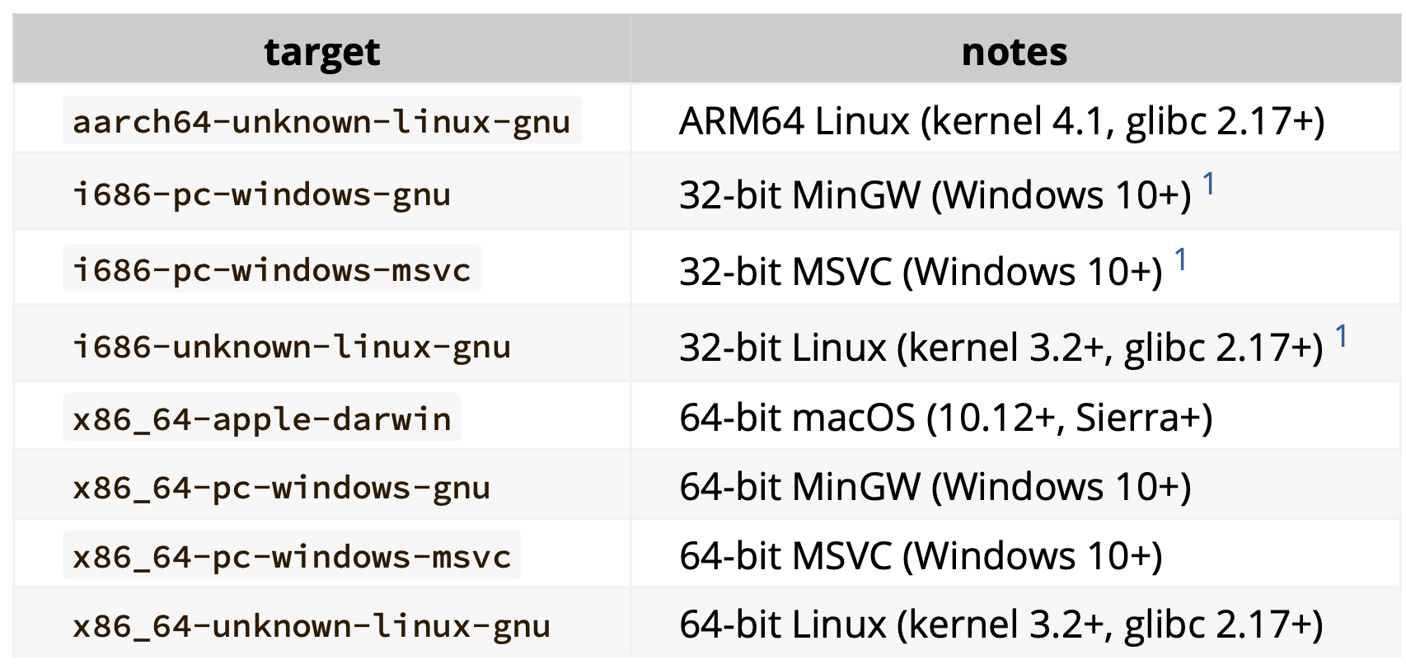
Task: Click the i686-pc-windows-gnu target name
Action: click(x=262, y=194)
